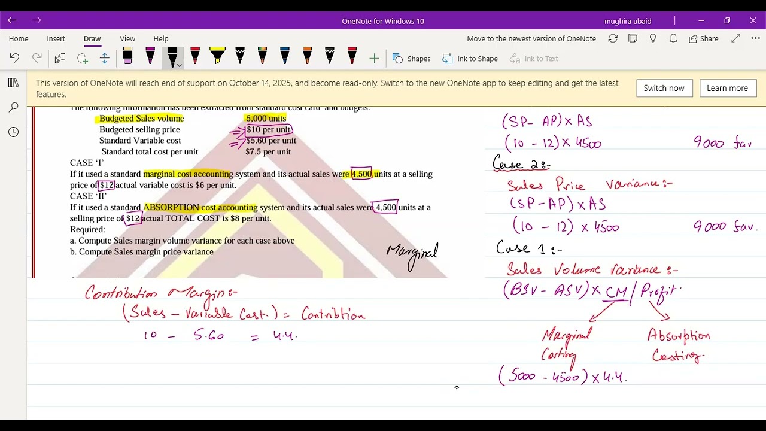This screenshot has width=766, height=431.
Task: Click the Draw tab
Action: (x=92, y=38)
